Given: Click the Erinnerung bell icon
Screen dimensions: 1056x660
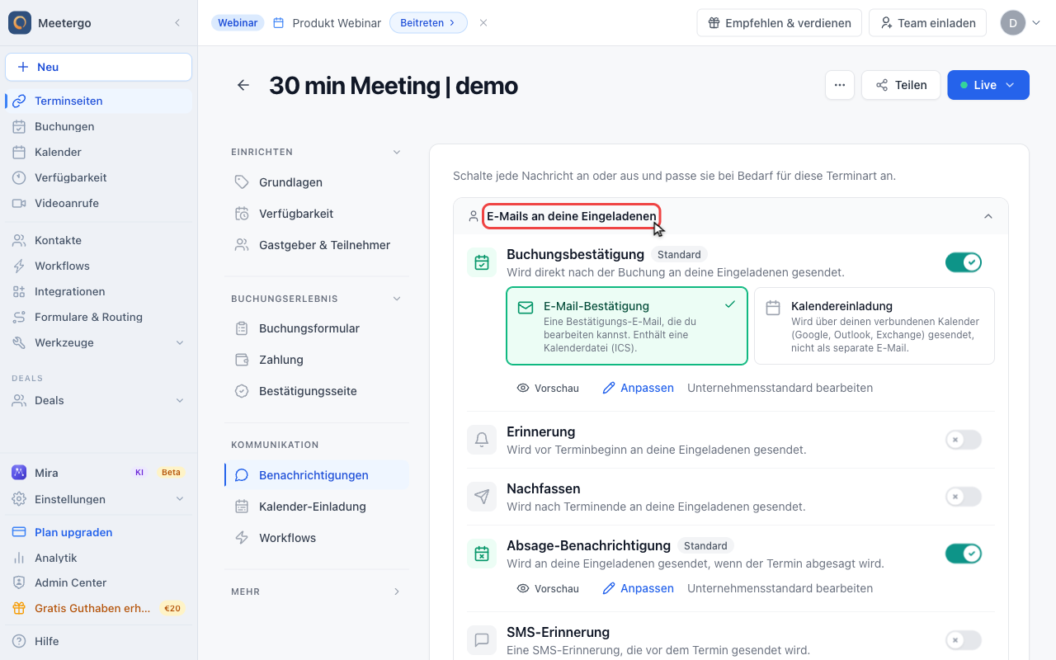Looking at the screenshot, I should pyautogui.click(x=482, y=440).
